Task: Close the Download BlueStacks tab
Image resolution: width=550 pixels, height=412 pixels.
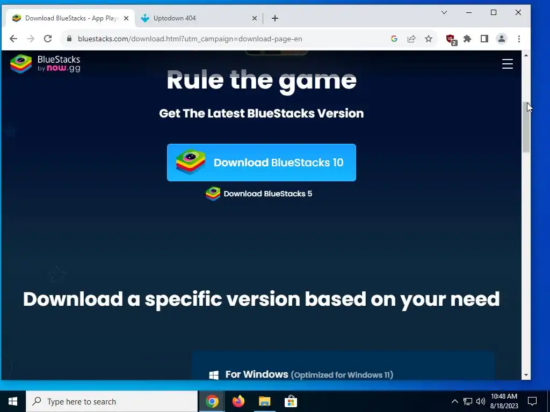Action: [x=126, y=18]
